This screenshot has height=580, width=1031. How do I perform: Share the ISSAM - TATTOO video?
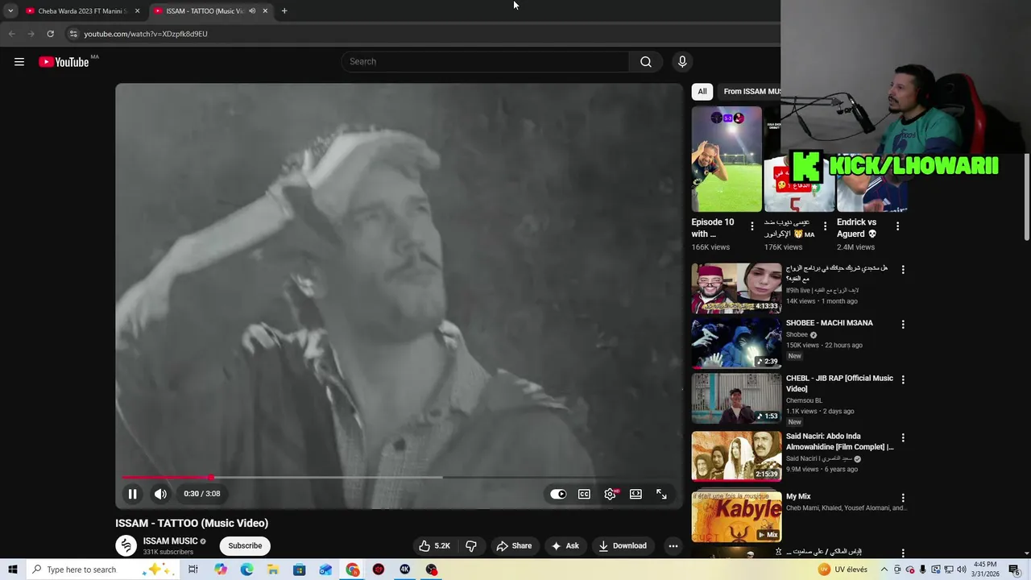[514, 545]
